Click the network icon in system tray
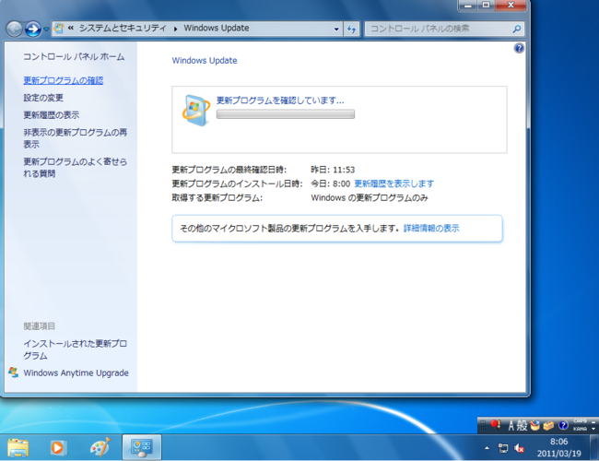The width and height of the screenshot is (599, 461). click(503, 448)
